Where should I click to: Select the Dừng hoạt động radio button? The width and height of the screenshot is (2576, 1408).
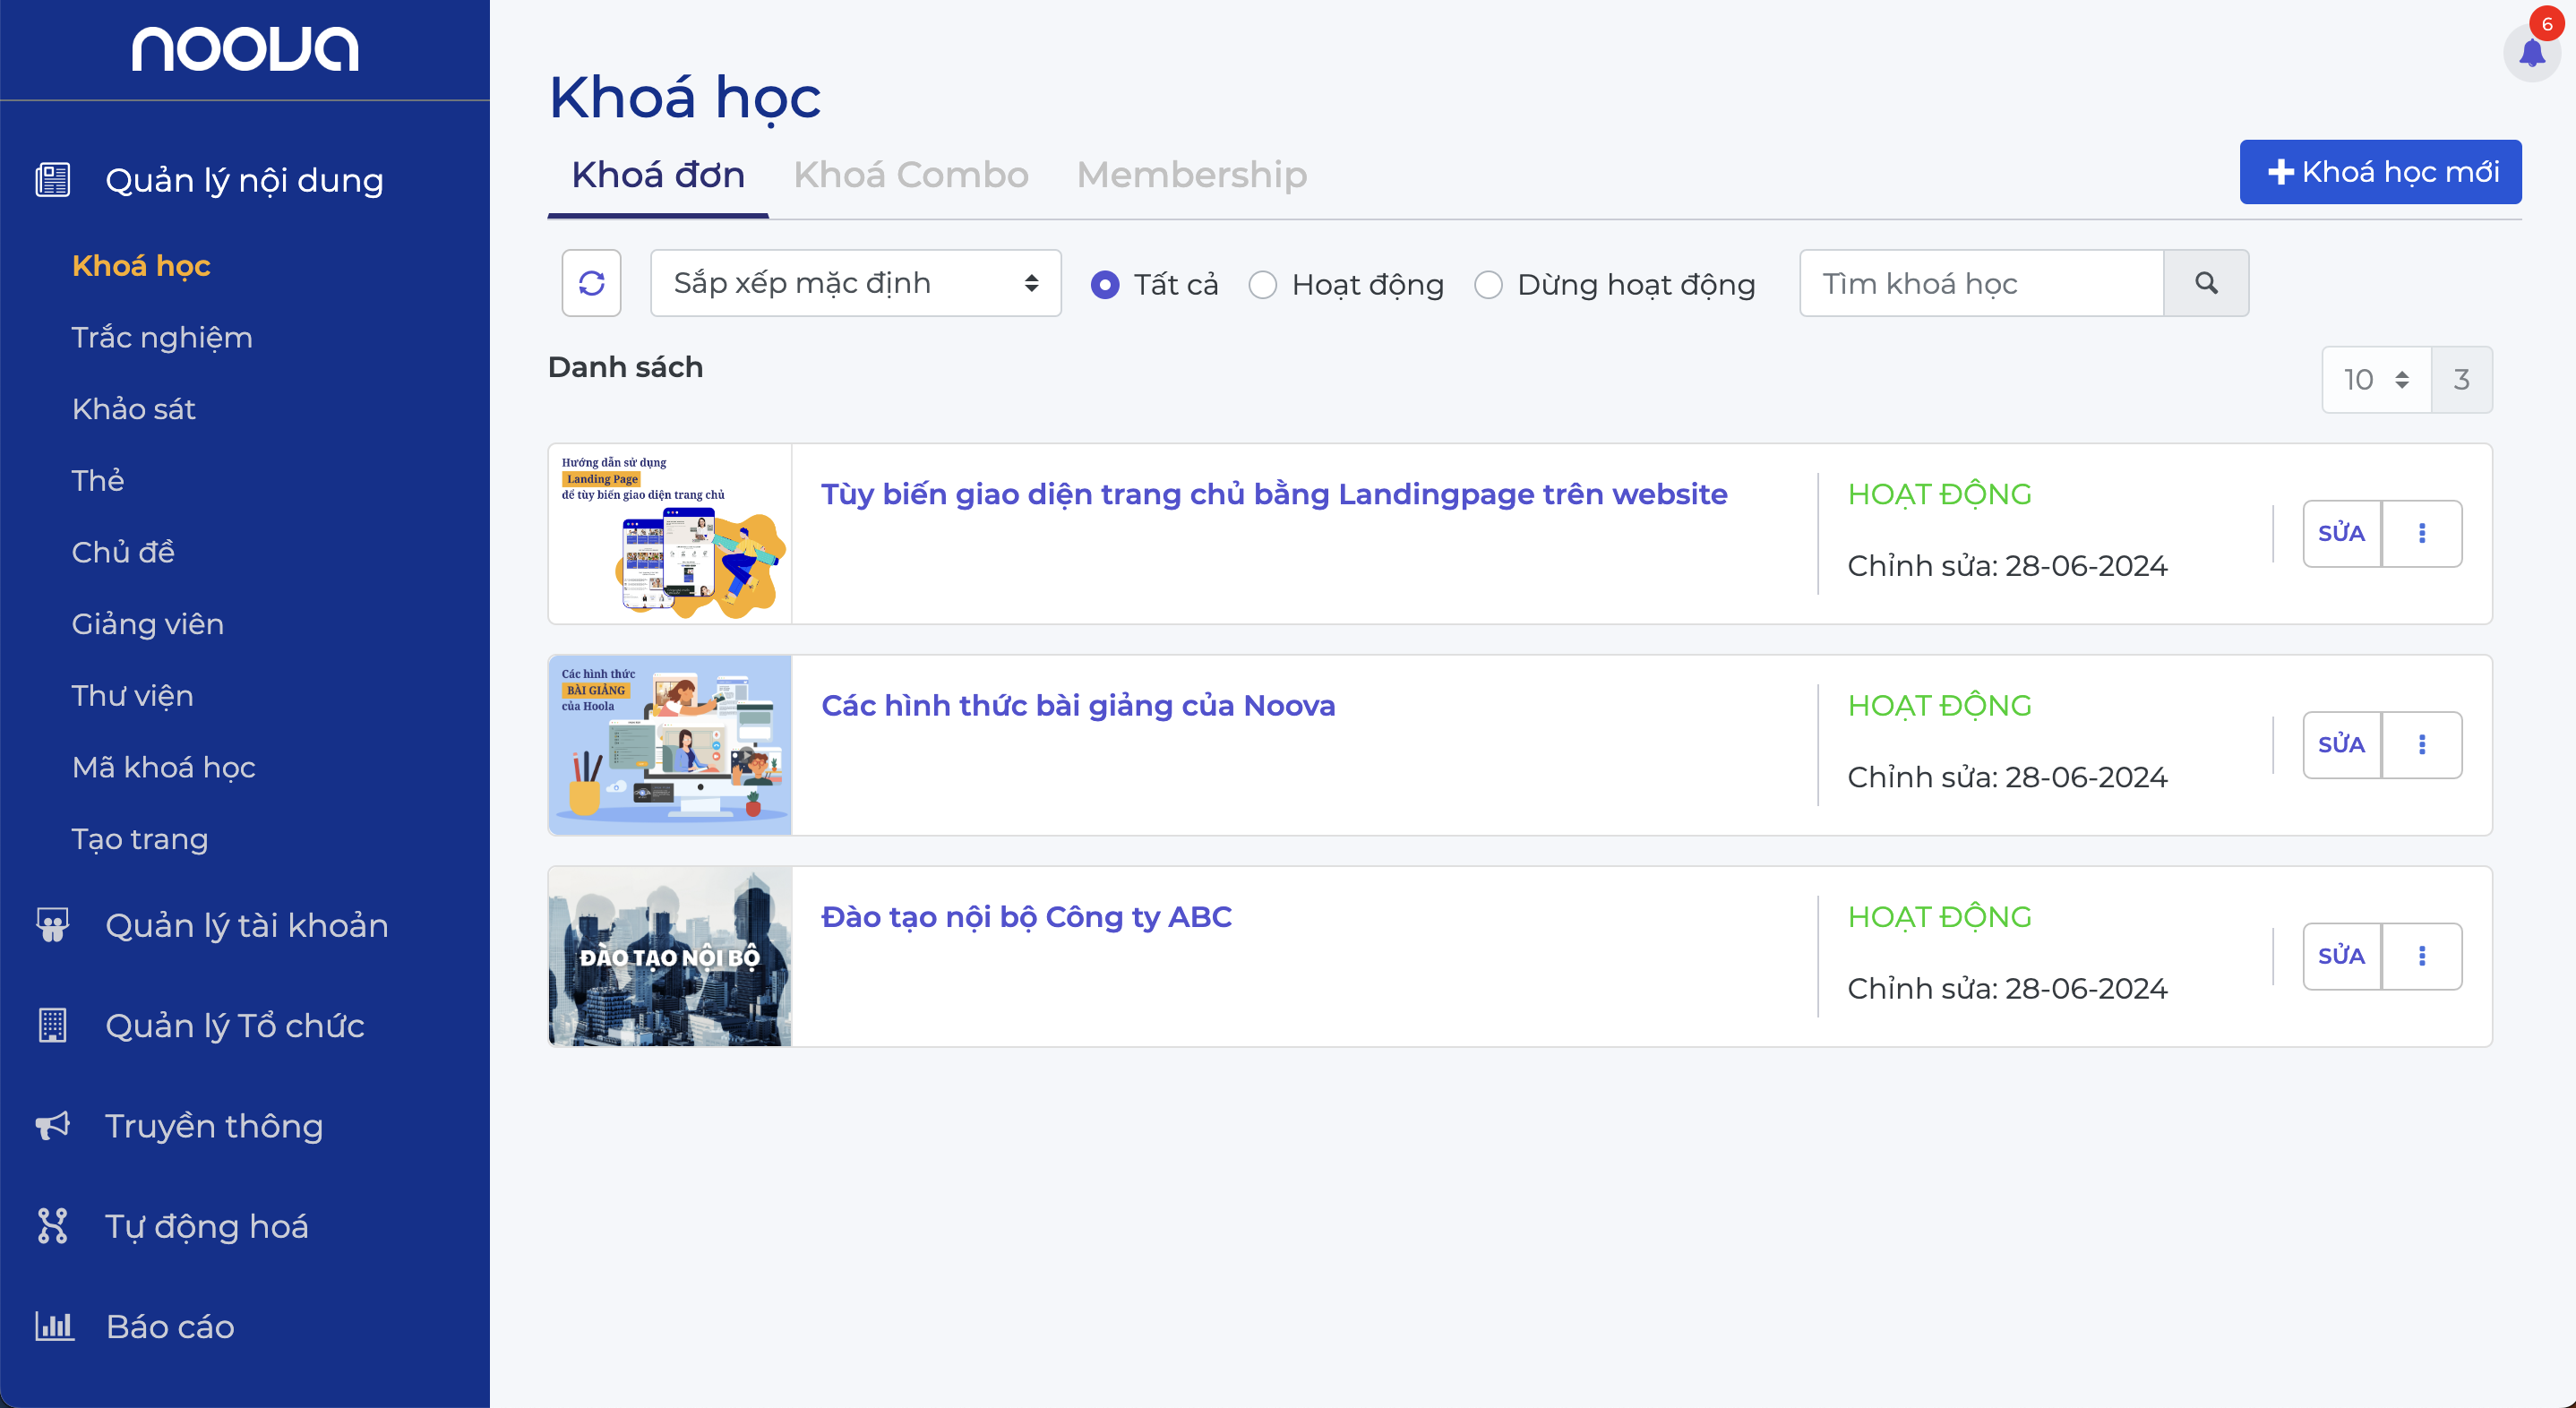click(1488, 285)
